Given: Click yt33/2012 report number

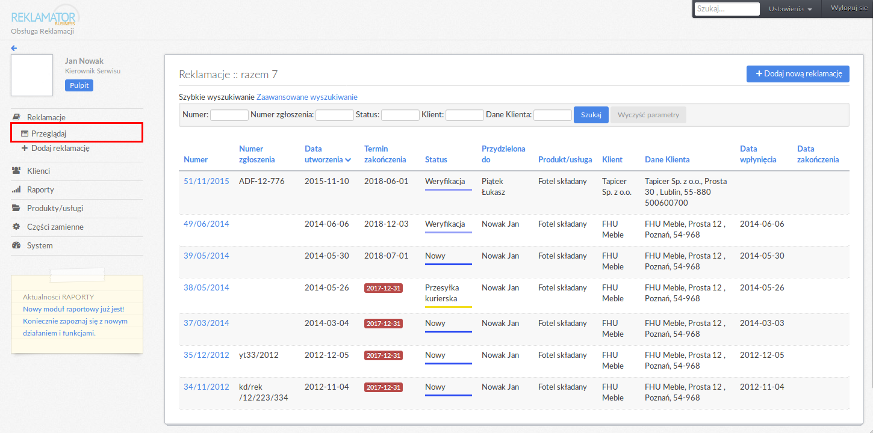Looking at the screenshot, I should tap(259, 355).
